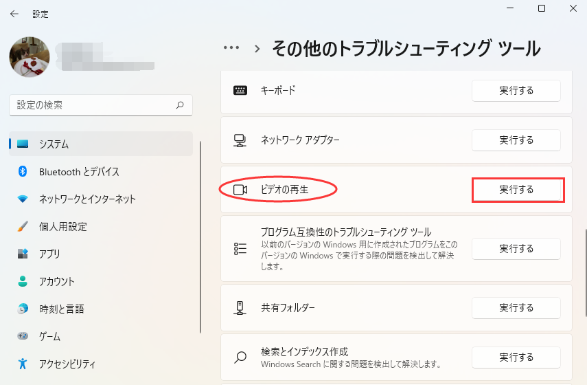Click the breadcrumb chevron arrow
This screenshot has height=385, width=587.
point(257,49)
